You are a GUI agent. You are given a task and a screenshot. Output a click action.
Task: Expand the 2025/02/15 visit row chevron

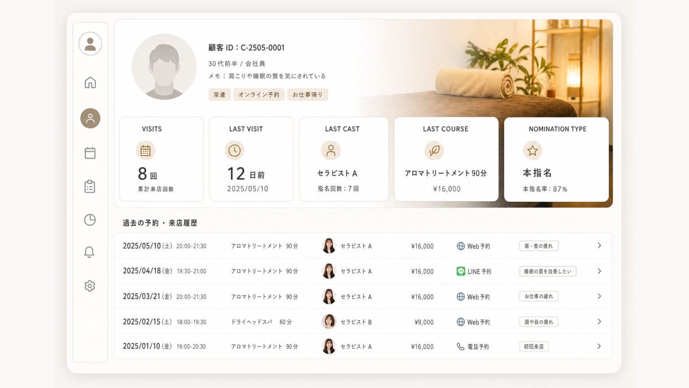599,322
